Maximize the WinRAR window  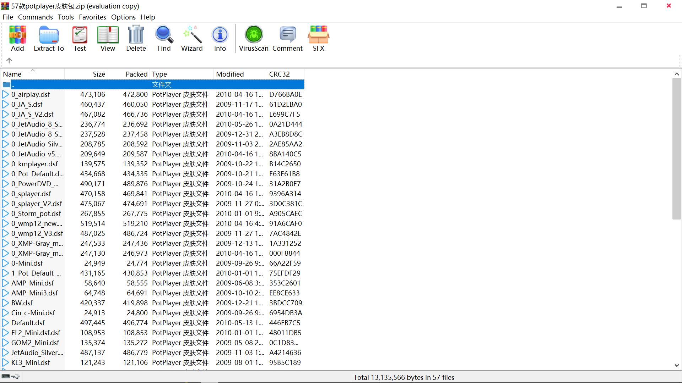(644, 6)
